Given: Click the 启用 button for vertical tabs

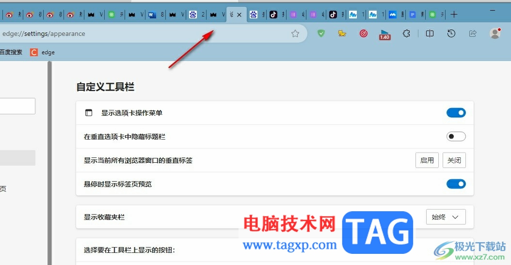Looking at the screenshot, I should click(427, 160).
